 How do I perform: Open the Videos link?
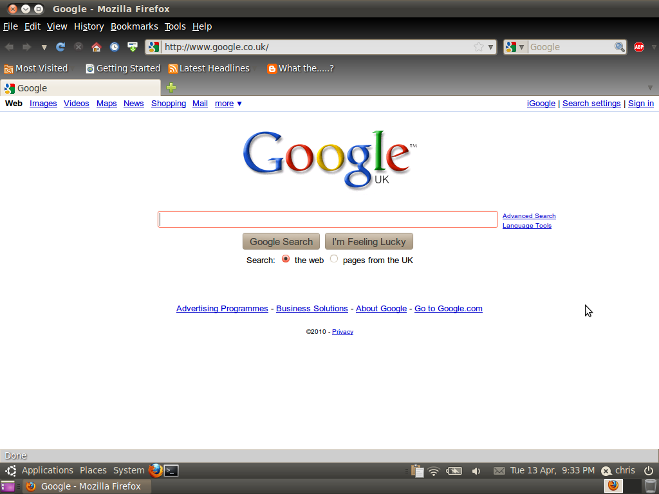77,104
